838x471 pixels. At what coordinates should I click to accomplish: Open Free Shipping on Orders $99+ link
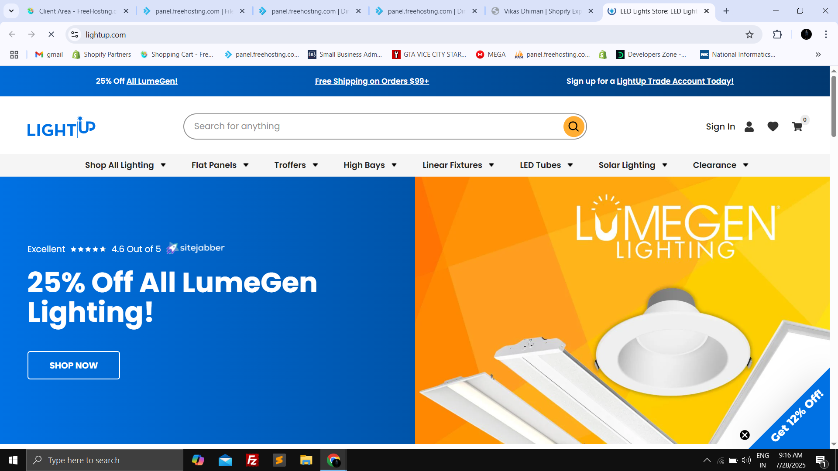tap(372, 81)
